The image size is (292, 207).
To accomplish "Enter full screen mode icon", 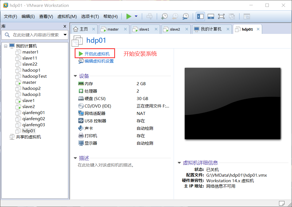I will [221, 16].
